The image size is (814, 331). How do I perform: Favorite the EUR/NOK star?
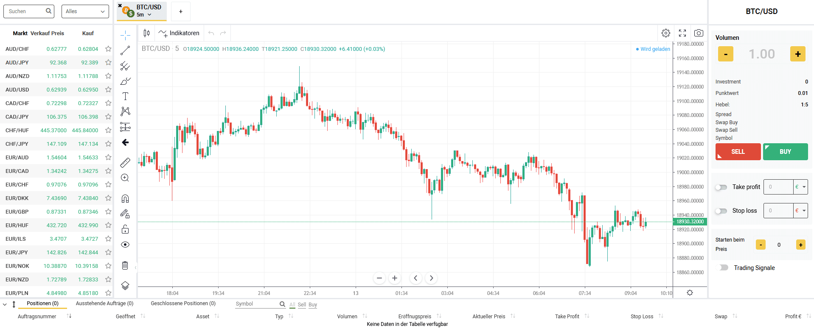coord(108,266)
